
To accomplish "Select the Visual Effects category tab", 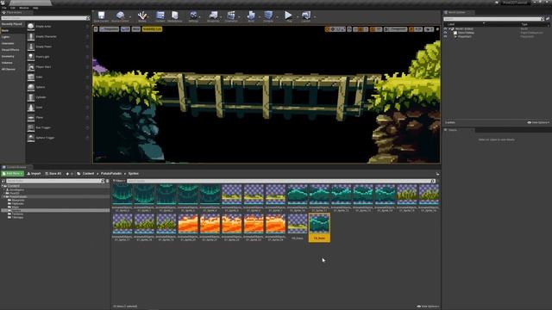I will coord(10,50).
